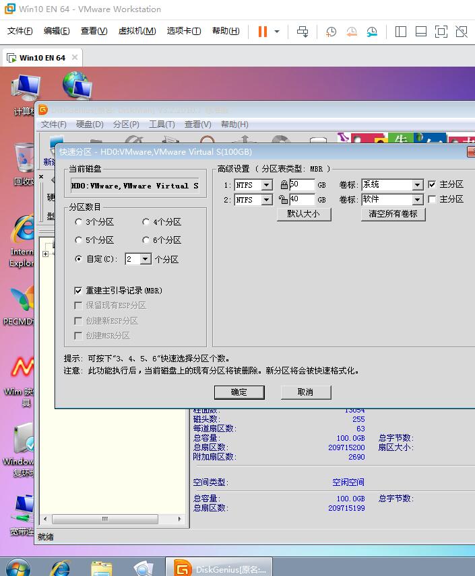Select the 3个分区 radio option

[78, 222]
